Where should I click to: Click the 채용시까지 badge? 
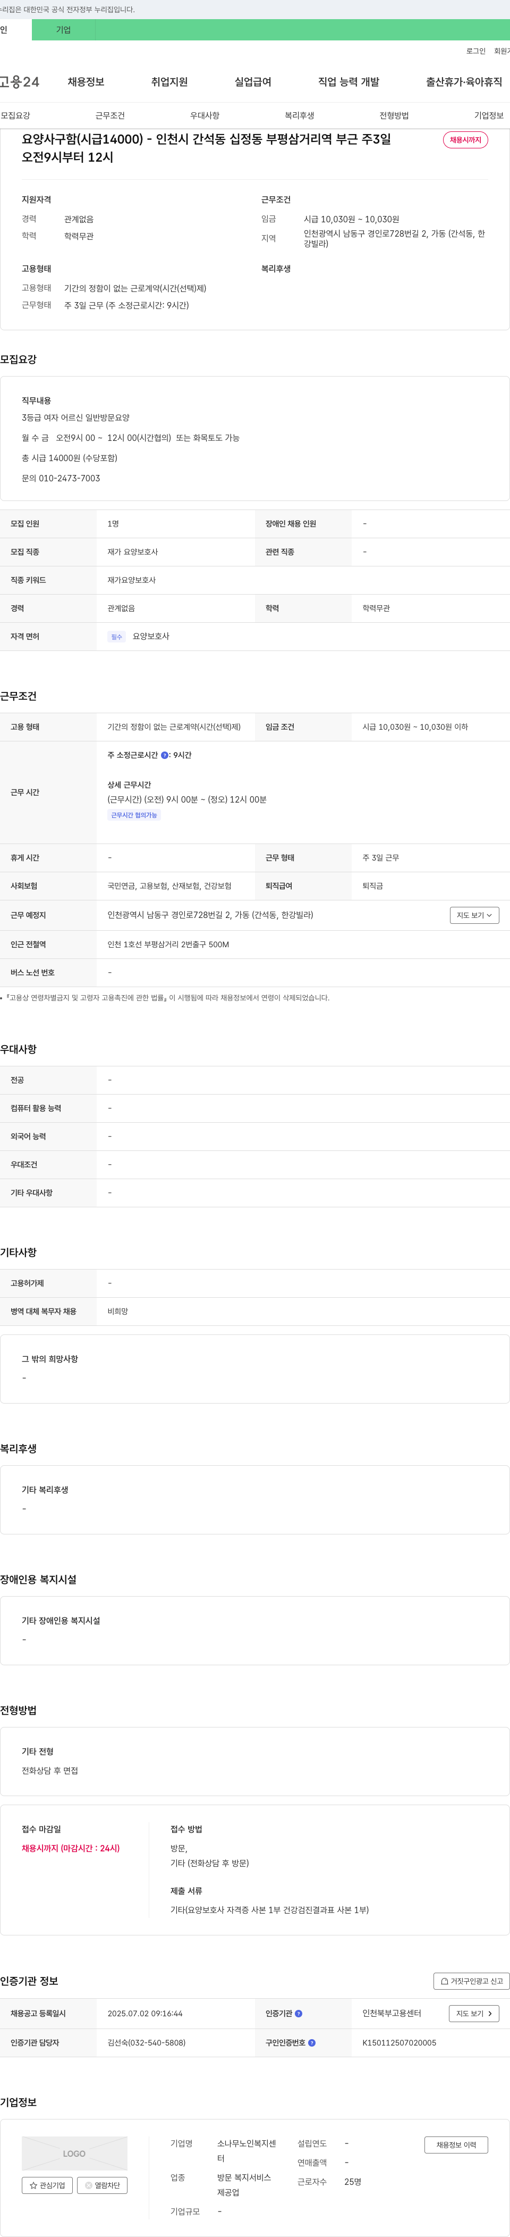pos(466,140)
